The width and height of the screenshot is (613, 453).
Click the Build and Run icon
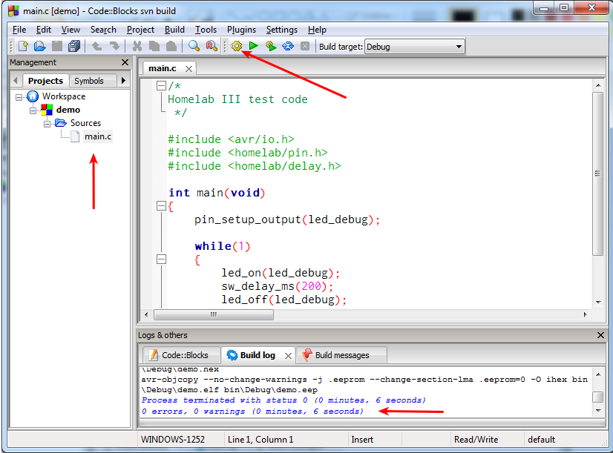269,45
